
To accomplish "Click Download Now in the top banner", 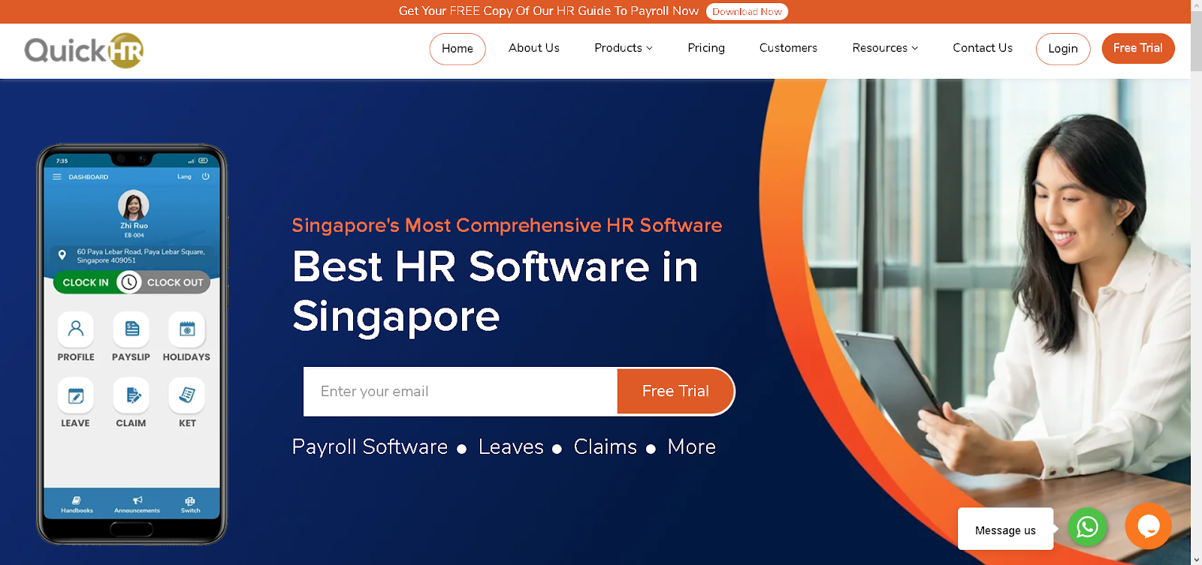I will coord(747,11).
